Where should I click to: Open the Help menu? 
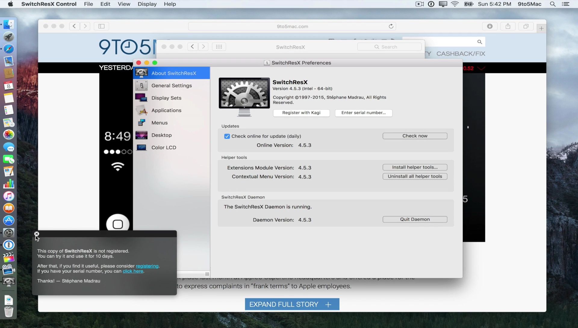coord(170,4)
